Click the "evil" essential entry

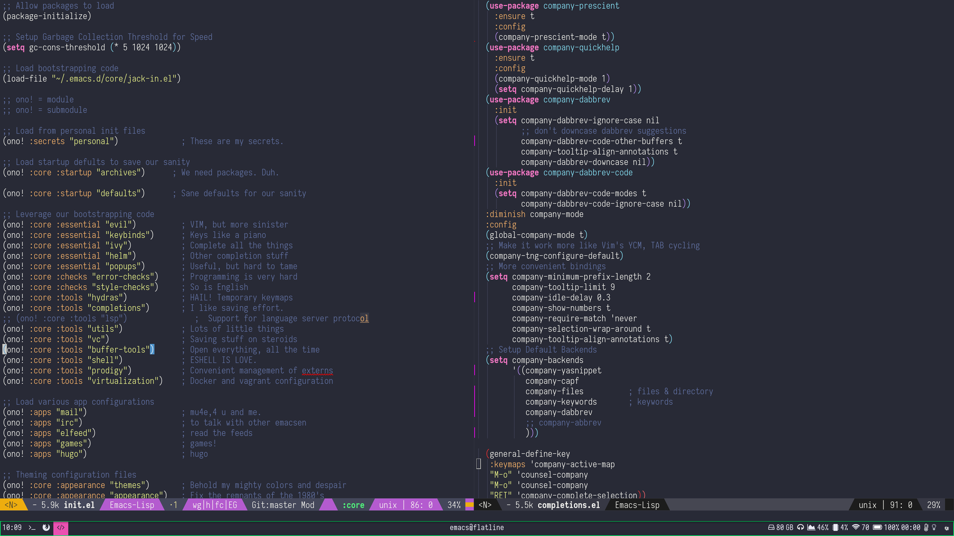click(x=119, y=225)
